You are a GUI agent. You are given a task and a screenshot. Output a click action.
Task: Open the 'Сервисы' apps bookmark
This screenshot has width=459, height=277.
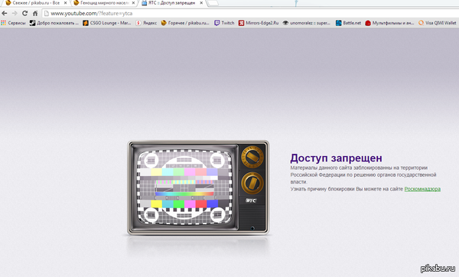coord(13,23)
